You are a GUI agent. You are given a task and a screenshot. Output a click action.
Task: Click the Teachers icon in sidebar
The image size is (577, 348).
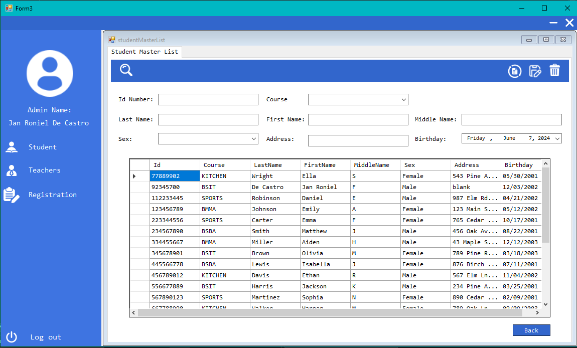(x=12, y=170)
